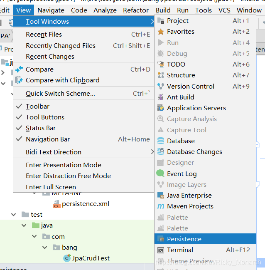Screen dimensions: 265x270
Task: Click the Project tool window folder icon
Action: [161, 21]
